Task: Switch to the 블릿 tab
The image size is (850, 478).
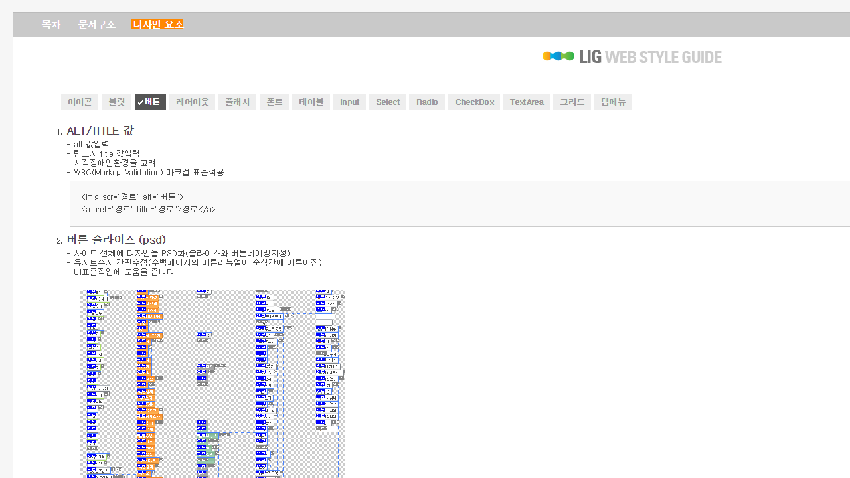Action: coord(116,102)
